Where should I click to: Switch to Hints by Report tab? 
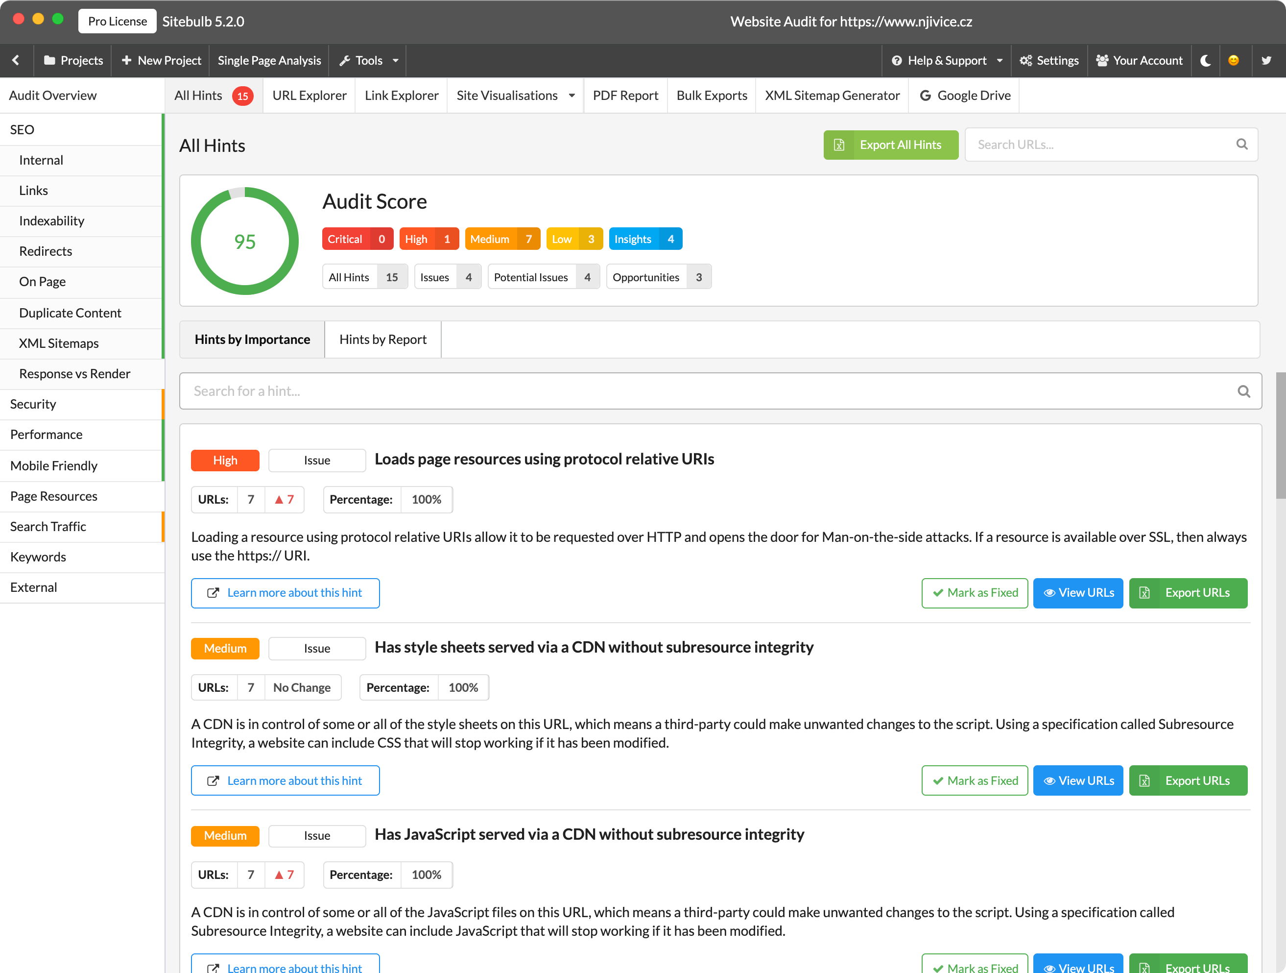point(383,340)
